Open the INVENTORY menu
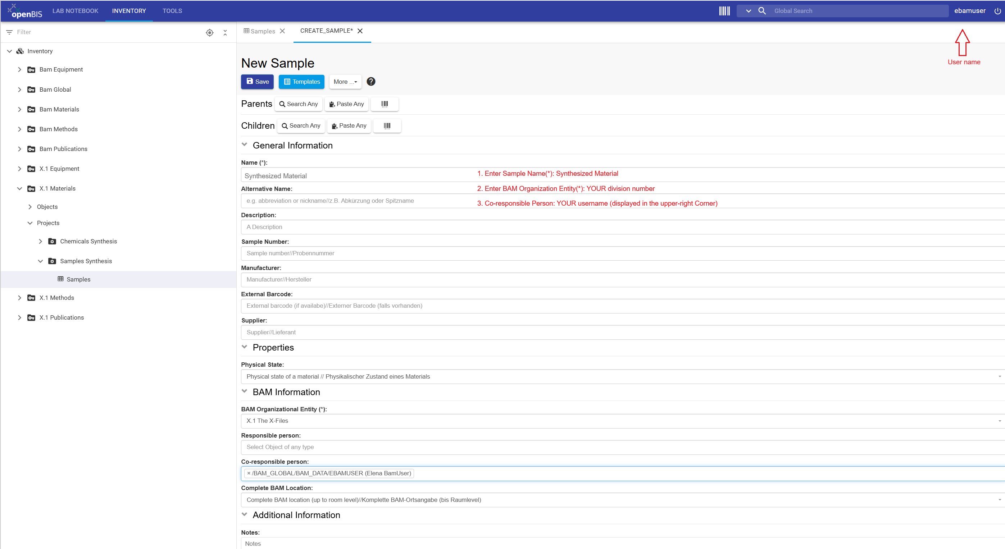 (x=129, y=11)
